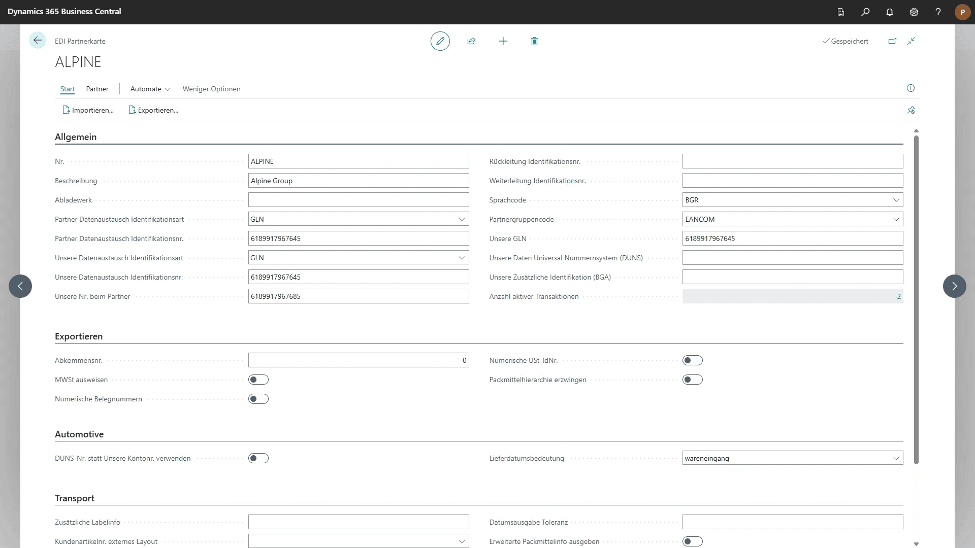The width and height of the screenshot is (975, 548).
Task: Click the Beschreibung field Alpine Group
Action: [359, 181]
